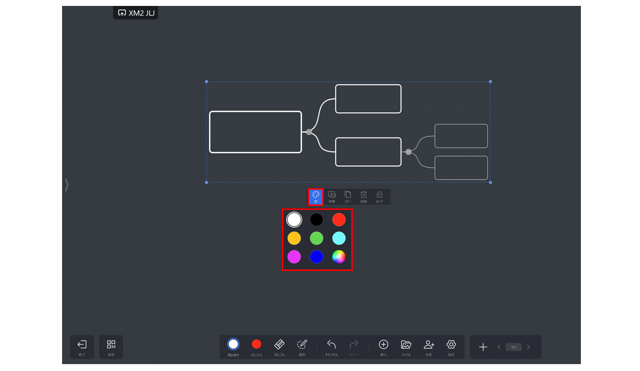Collapse branches at the second node dot
This screenshot has width=640, height=371.
click(408, 152)
